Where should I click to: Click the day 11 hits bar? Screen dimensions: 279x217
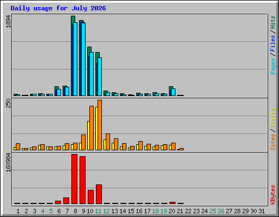(x=98, y=74)
